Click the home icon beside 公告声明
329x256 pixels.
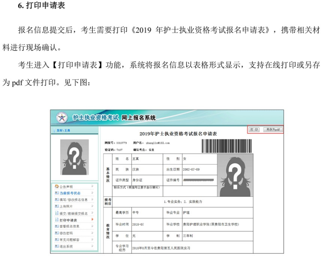(x=57, y=186)
